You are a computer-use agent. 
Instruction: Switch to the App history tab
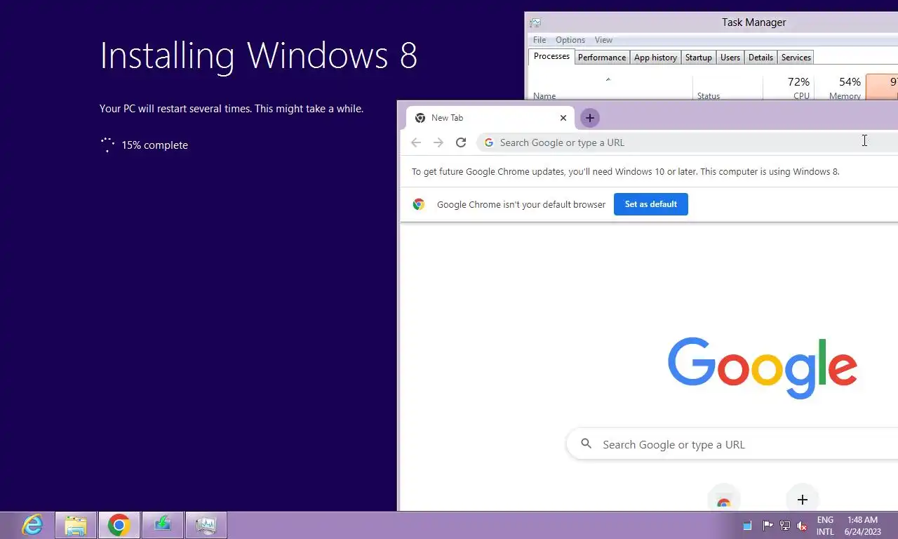[655, 58]
